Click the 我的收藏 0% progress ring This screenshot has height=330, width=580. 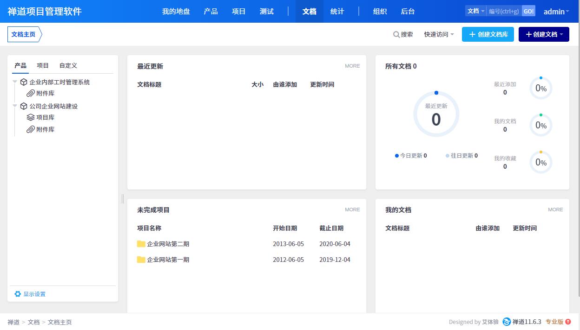[541, 162]
